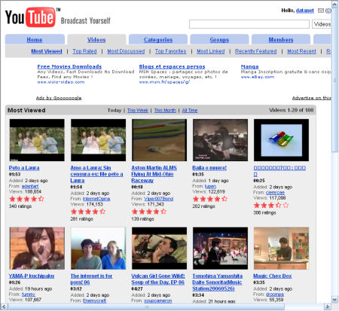Image resolution: width=339 pixels, height=311 pixels.
Task: Click in the search input field
Action: (x=249, y=24)
